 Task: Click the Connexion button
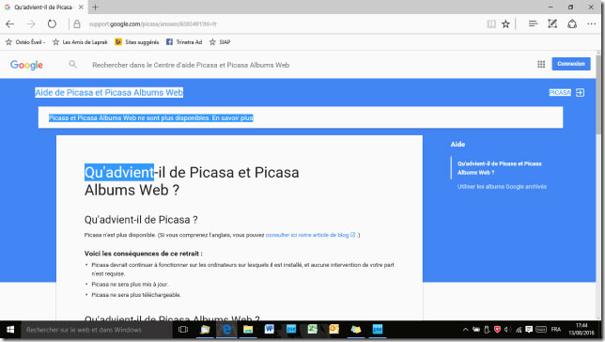(571, 64)
